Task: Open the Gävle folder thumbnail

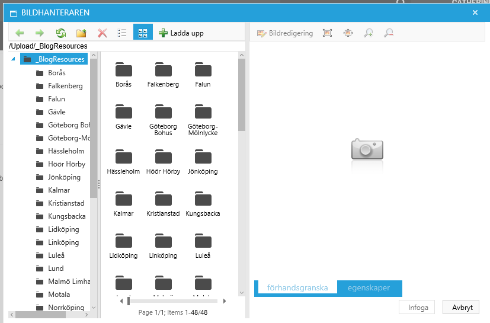Action: click(x=124, y=117)
